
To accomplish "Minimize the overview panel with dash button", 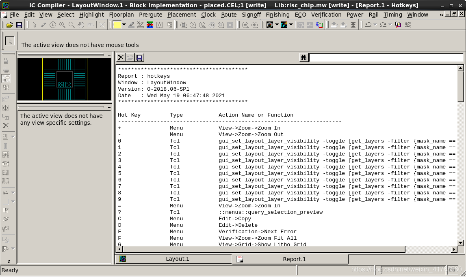I will [x=109, y=54].
